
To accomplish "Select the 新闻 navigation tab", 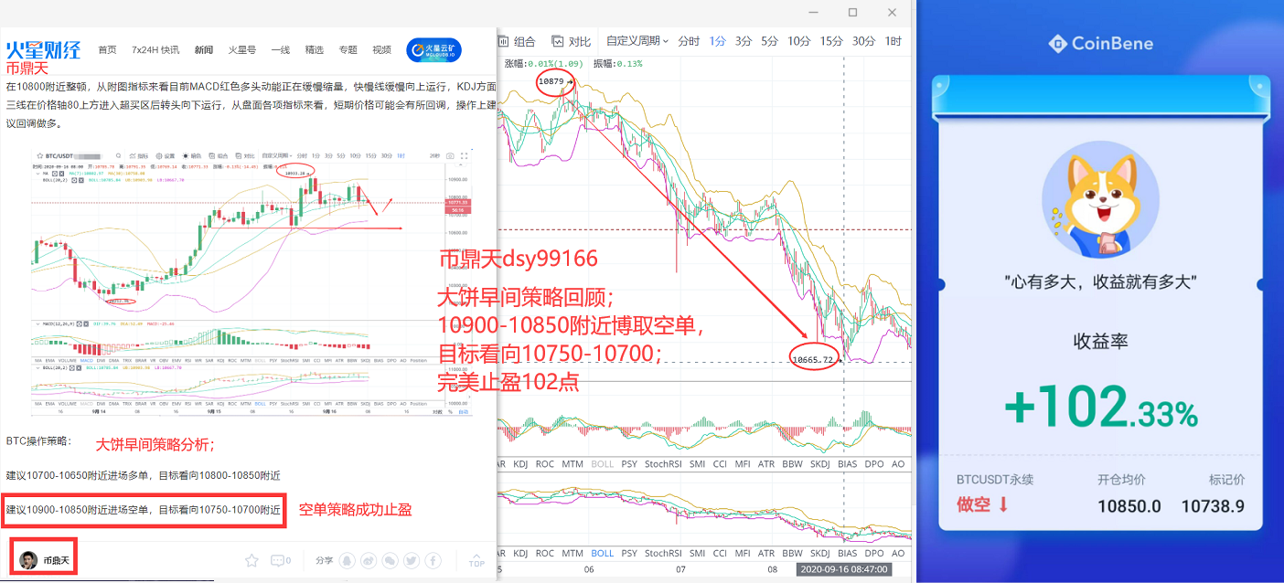I will 203,49.
